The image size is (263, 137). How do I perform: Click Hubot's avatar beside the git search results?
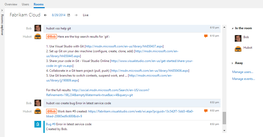pyautogui.click(x=38, y=36)
